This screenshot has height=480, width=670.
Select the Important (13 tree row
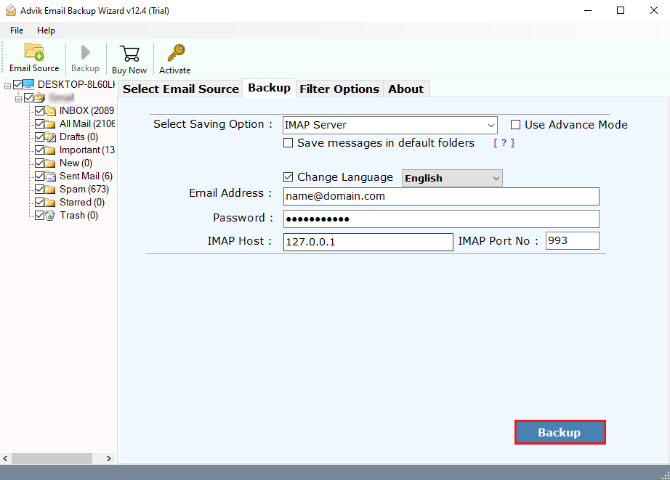pyautogui.click(x=87, y=150)
